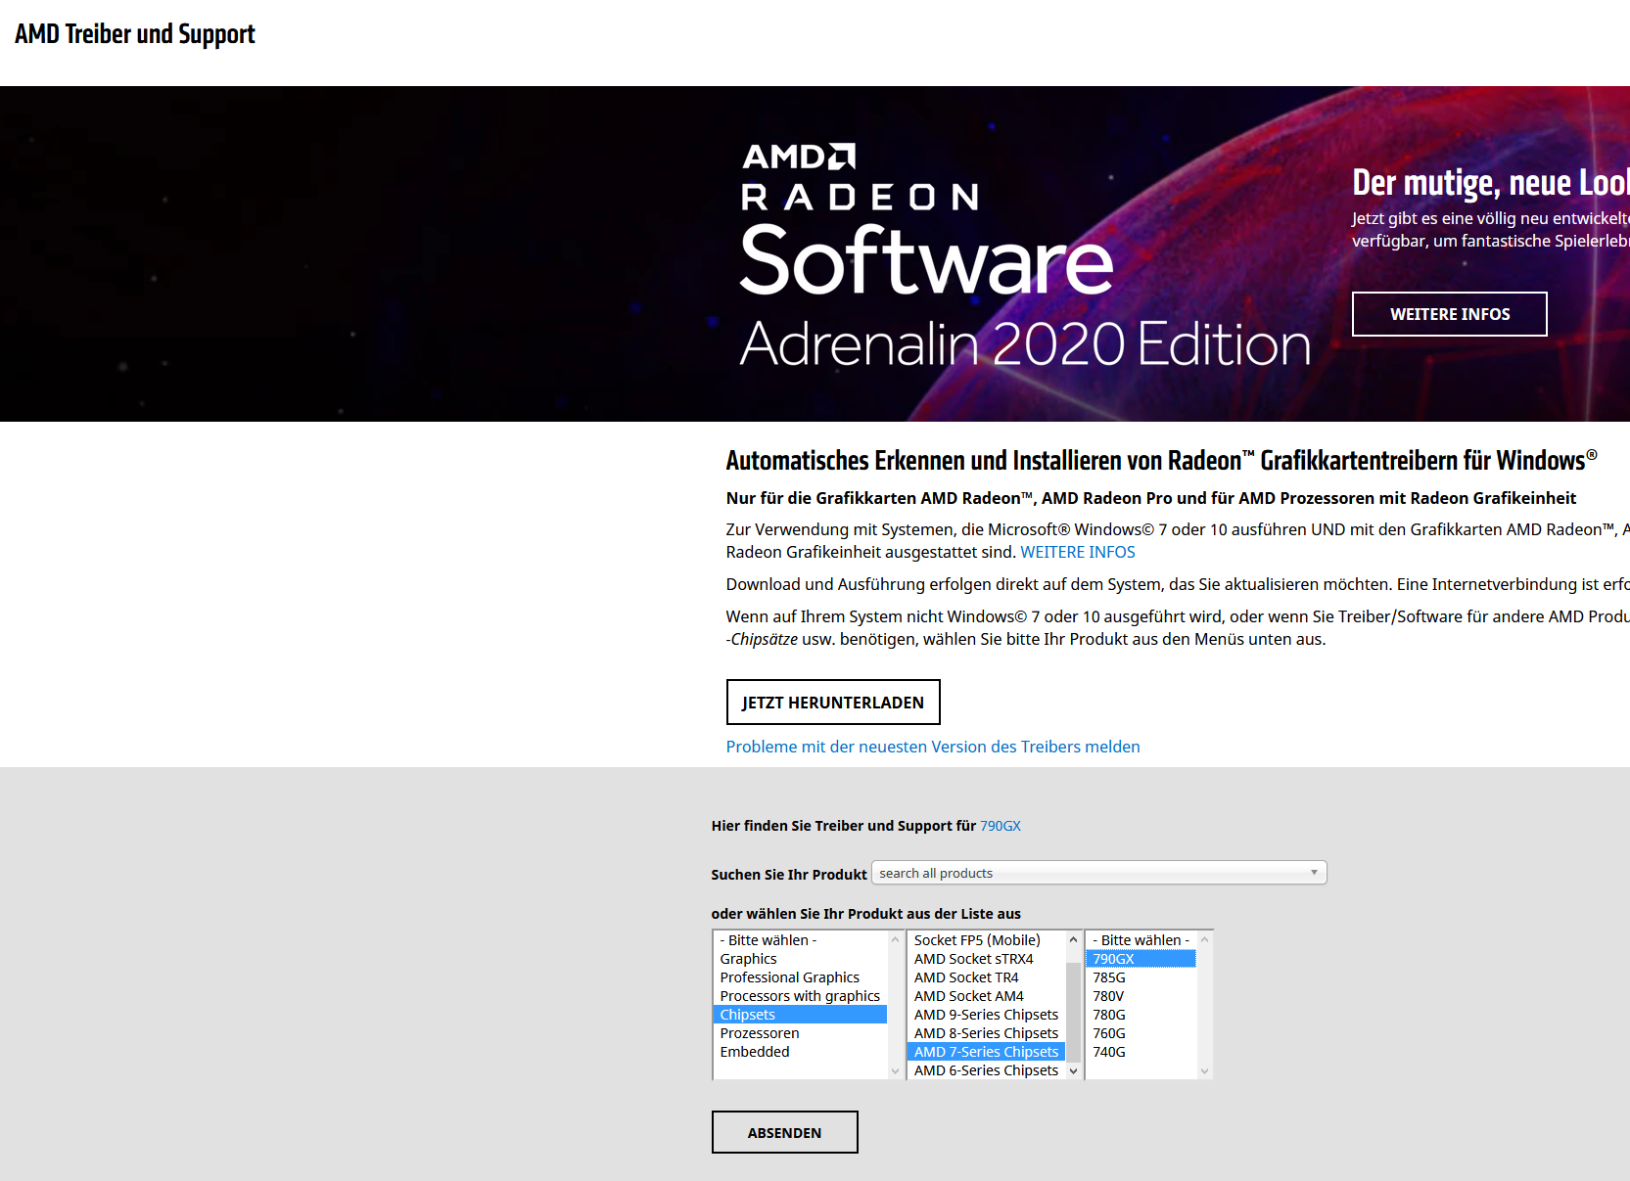
Task: Follow the blue 790GX support link
Action: (x=1001, y=826)
